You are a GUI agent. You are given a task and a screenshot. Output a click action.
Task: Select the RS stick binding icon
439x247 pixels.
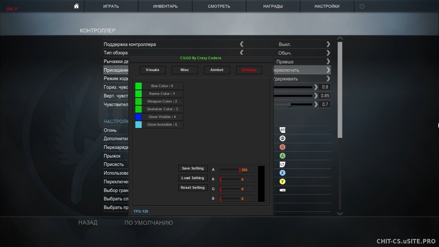pyautogui.click(x=283, y=139)
